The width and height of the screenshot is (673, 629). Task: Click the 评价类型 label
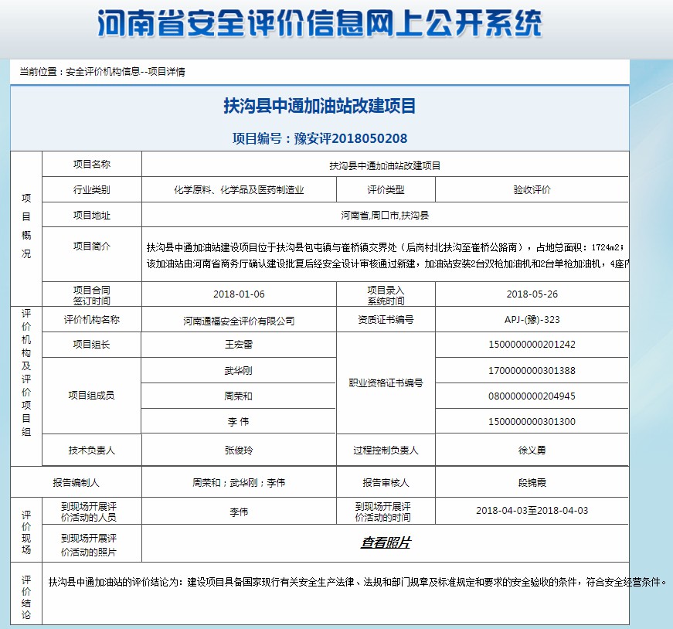386,190
